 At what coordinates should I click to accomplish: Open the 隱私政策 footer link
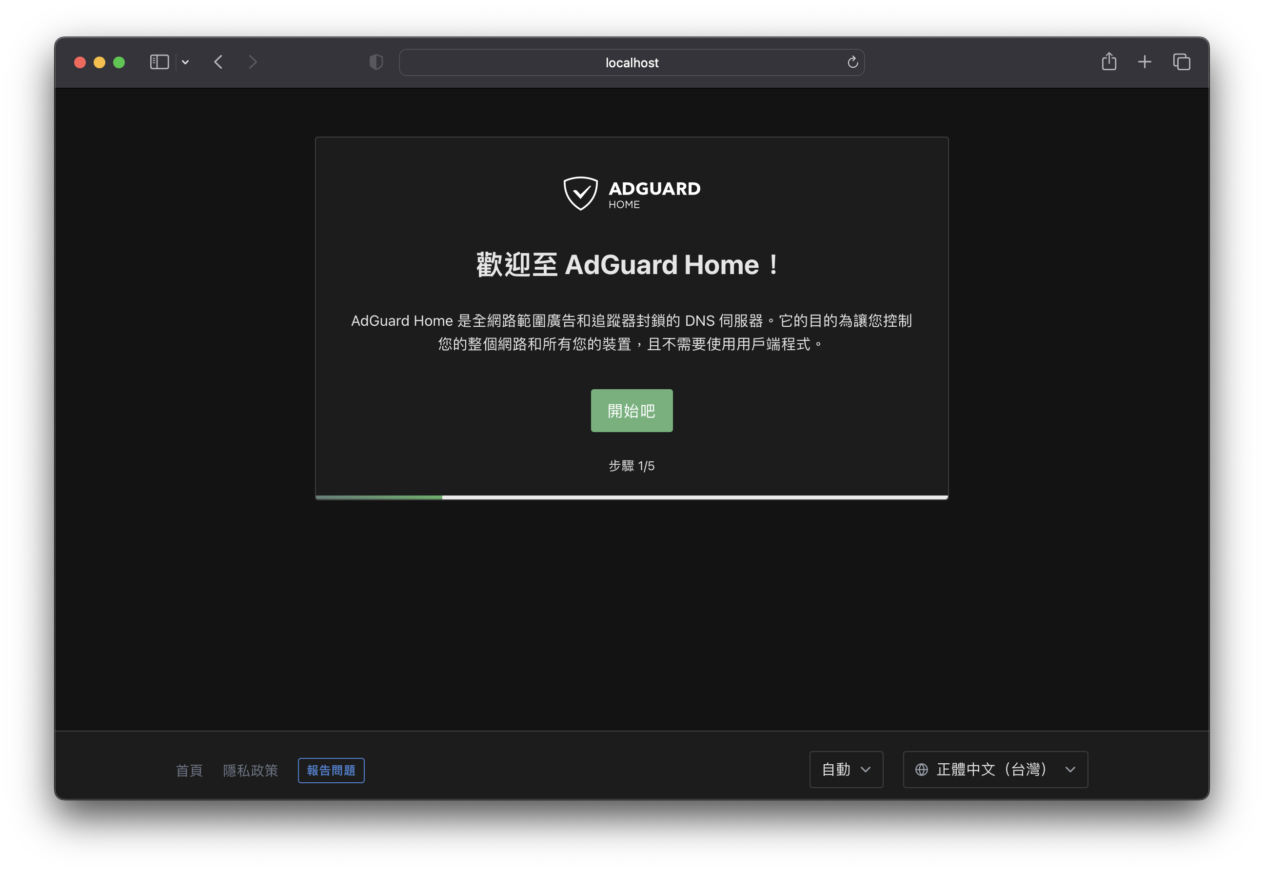(x=250, y=771)
